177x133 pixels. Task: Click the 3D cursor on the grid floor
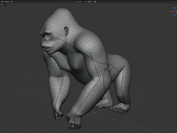click(x=94, y=112)
